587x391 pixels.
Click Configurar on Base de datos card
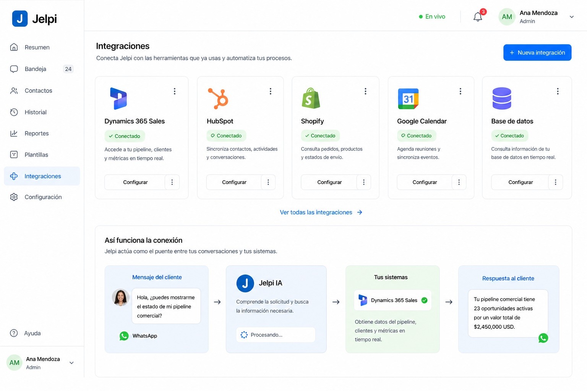520,182
